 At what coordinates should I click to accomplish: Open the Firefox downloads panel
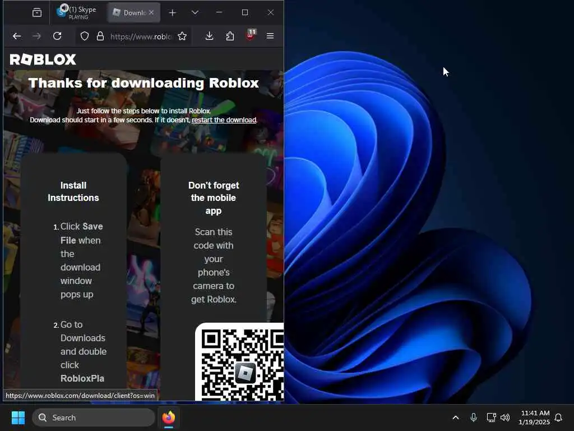point(210,36)
